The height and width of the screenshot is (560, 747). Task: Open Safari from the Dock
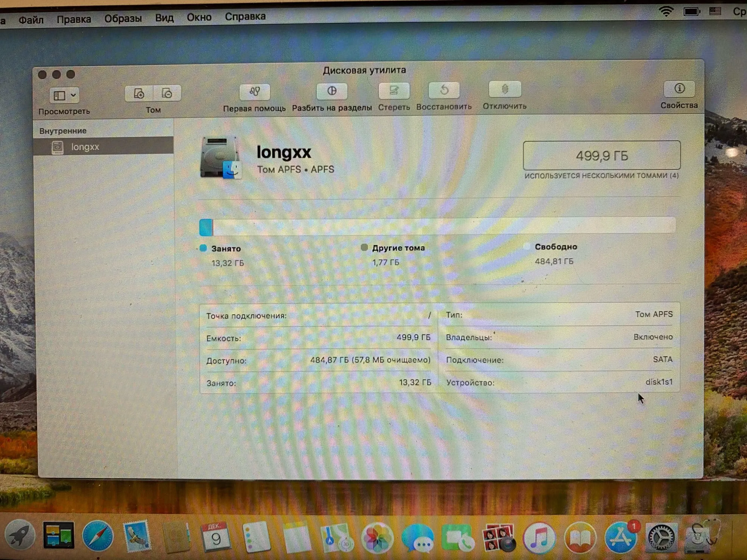coord(98,536)
